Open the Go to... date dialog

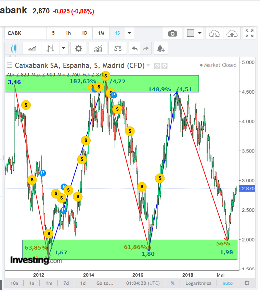[105, 283]
